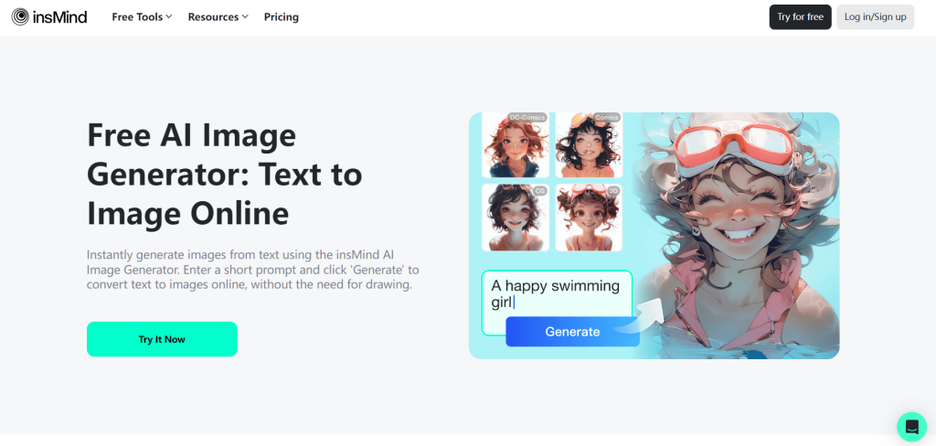Image resolution: width=936 pixels, height=446 pixels.
Task: Click the DC-Comics style label badge
Action: (x=527, y=118)
